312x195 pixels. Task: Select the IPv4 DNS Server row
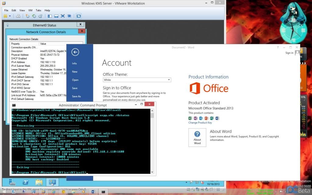tap(39, 84)
